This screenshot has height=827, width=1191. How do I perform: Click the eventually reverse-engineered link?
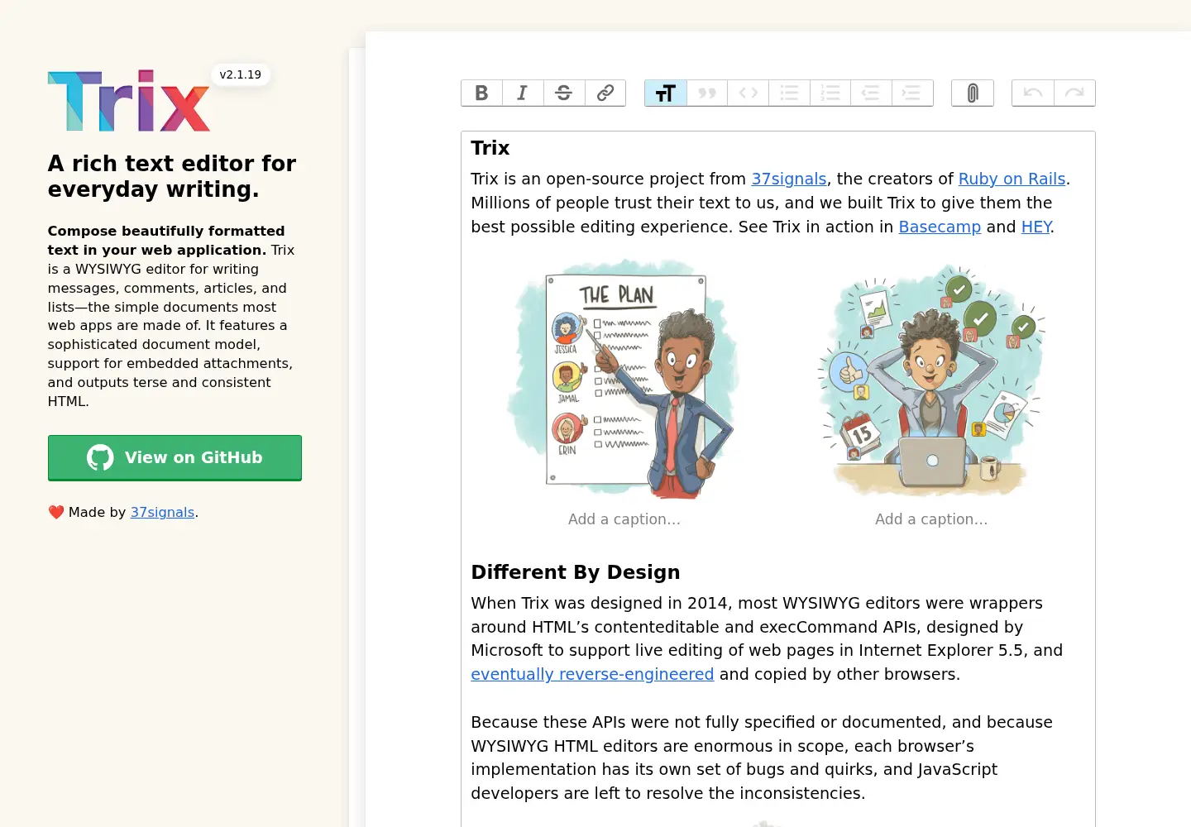pyautogui.click(x=592, y=674)
